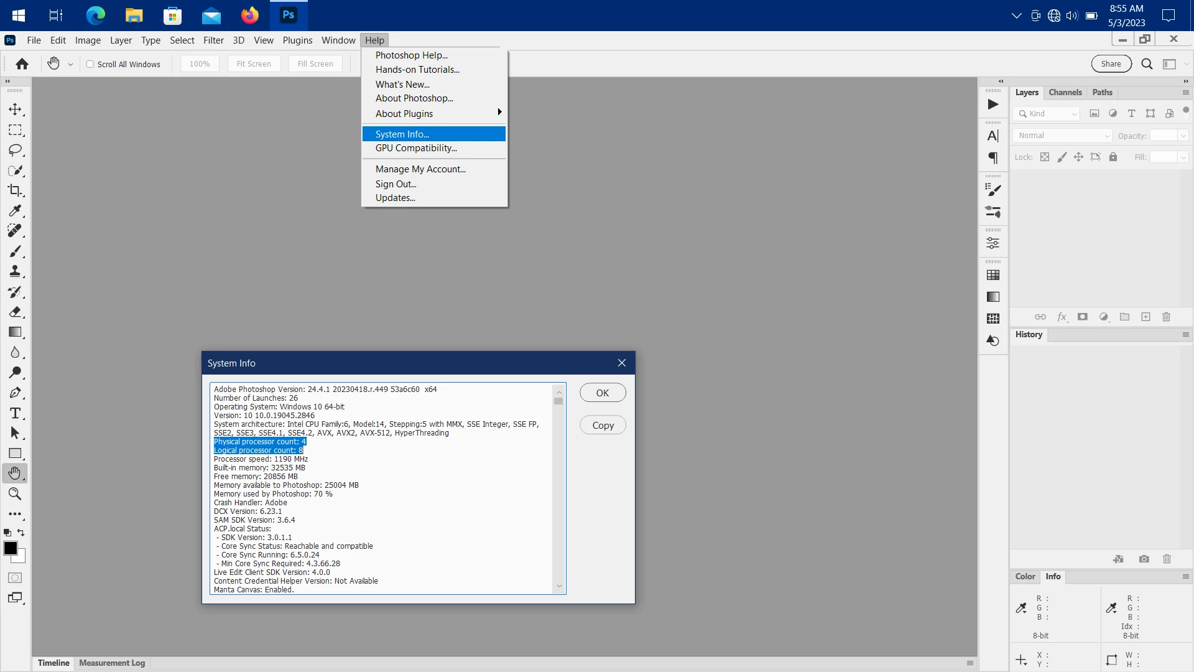Viewport: 1194px width, 672px height.
Task: Open the search magnifier icon at top right
Action: pos(1147,64)
